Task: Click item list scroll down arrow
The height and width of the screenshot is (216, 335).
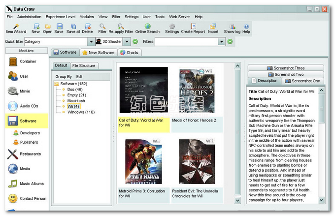Action: click(x=237, y=200)
